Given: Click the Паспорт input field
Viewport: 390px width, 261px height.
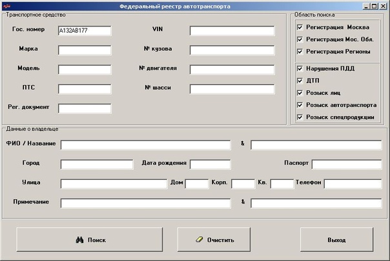Looking at the screenshot, I should point(346,164).
